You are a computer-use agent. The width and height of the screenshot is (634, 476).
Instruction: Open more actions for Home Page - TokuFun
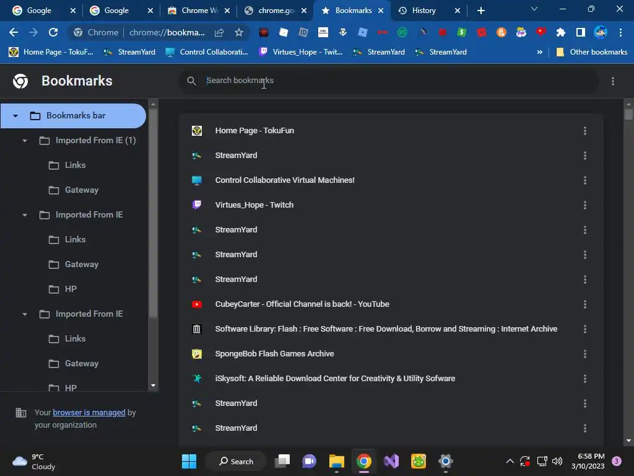coord(584,131)
